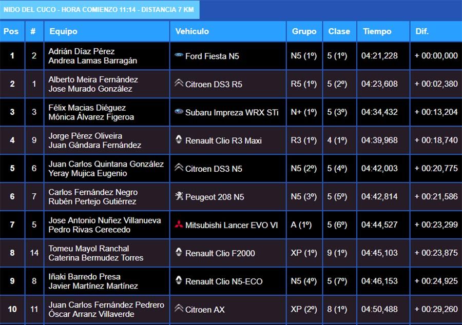The height and width of the screenshot is (325, 462).
Task: Click the Renault logo beside Clio F2000
Action: coord(179,252)
